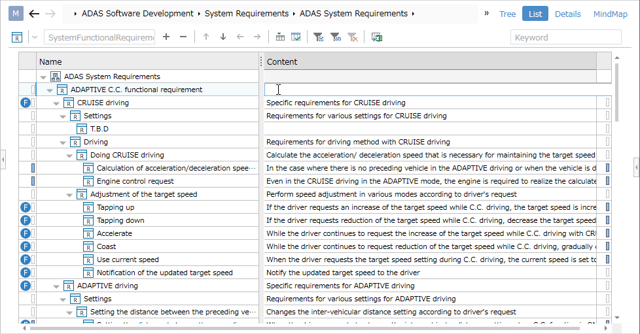Screen dimensions: 640x334
Task: Click the filter by check icon
Action: [x=319, y=37]
